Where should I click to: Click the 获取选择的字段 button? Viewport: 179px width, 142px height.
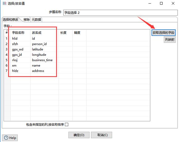(x=163, y=33)
